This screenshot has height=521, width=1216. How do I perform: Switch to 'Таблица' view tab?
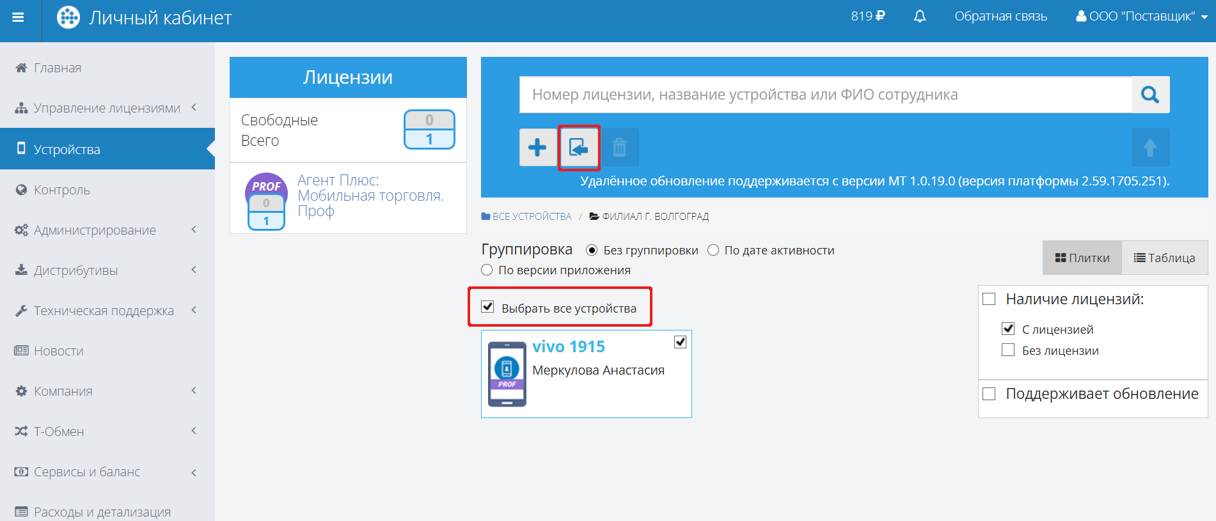pos(1164,258)
